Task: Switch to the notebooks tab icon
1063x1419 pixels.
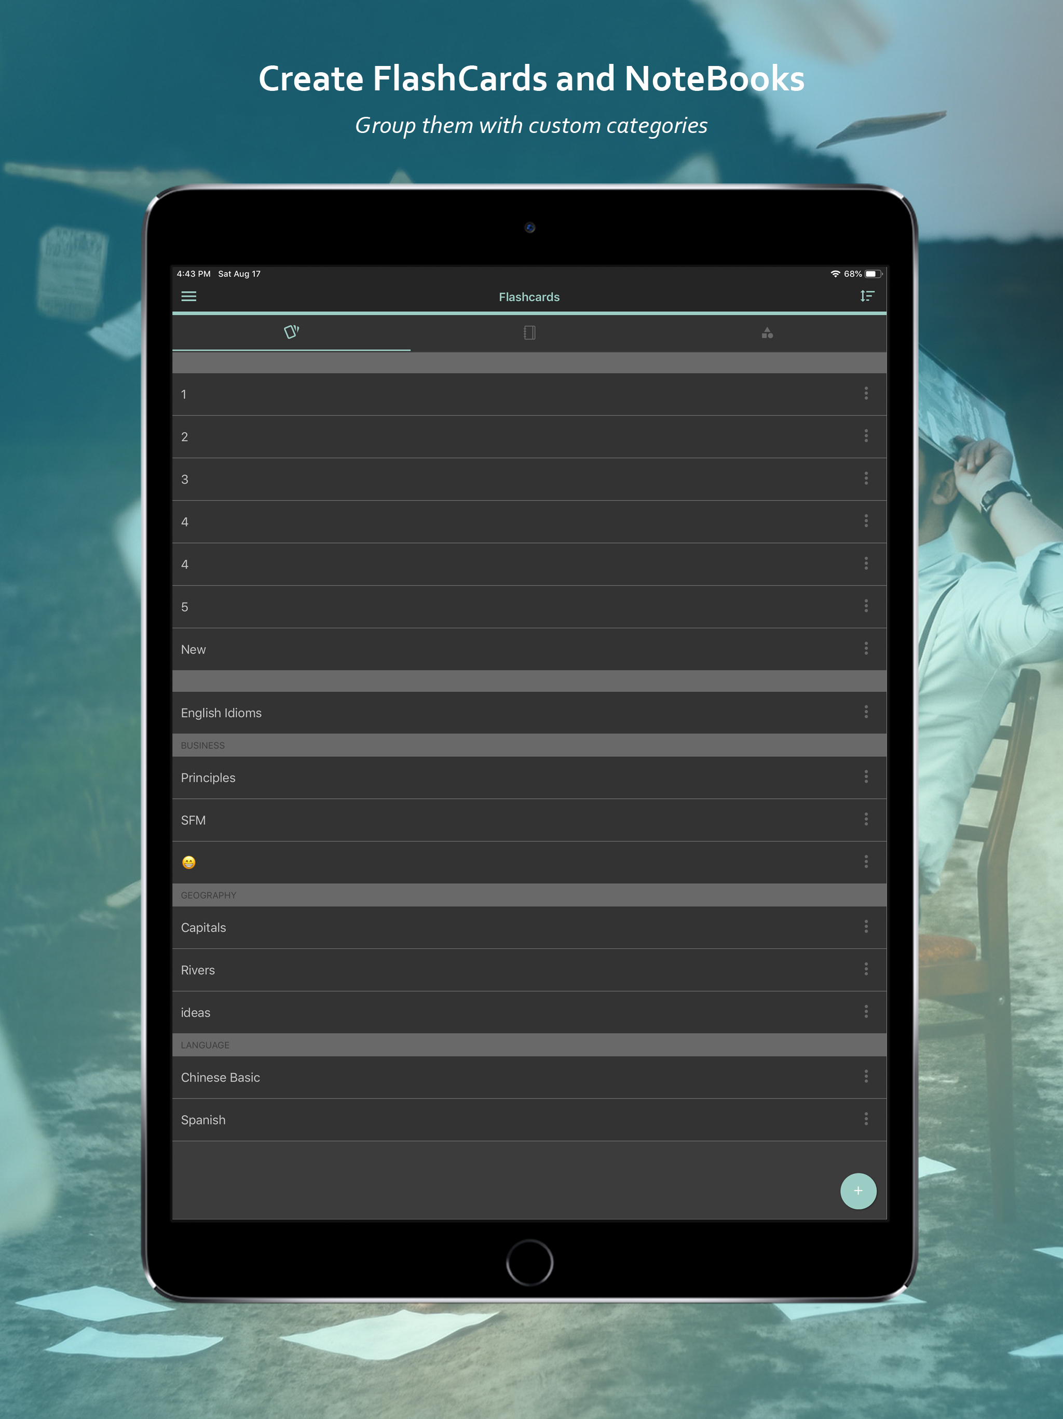Action: (x=529, y=332)
